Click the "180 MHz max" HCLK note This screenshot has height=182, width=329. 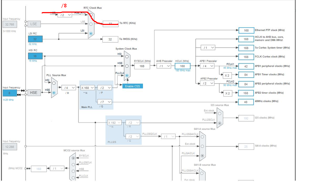pos(183,71)
